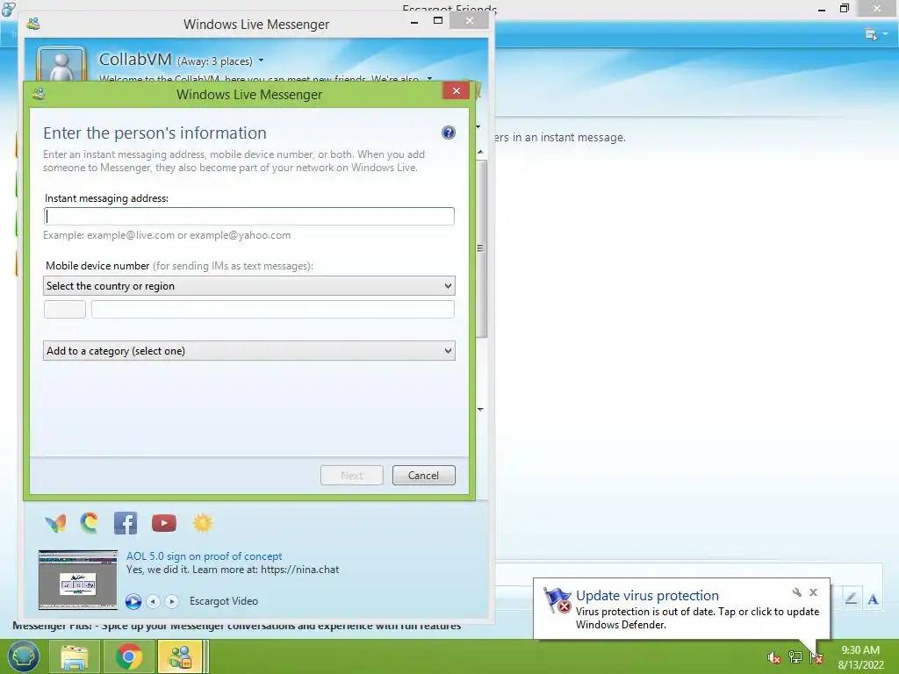899x674 pixels.
Task: Open the Escargot snail shell icon
Action: point(89,523)
